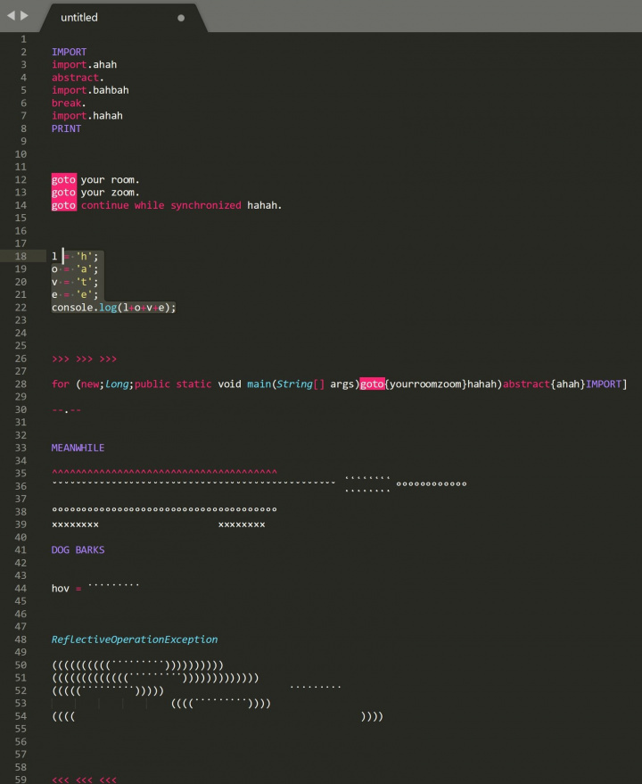Click the word PRINT on line 8
Screen dimensions: 642x784
pos(66,128)
